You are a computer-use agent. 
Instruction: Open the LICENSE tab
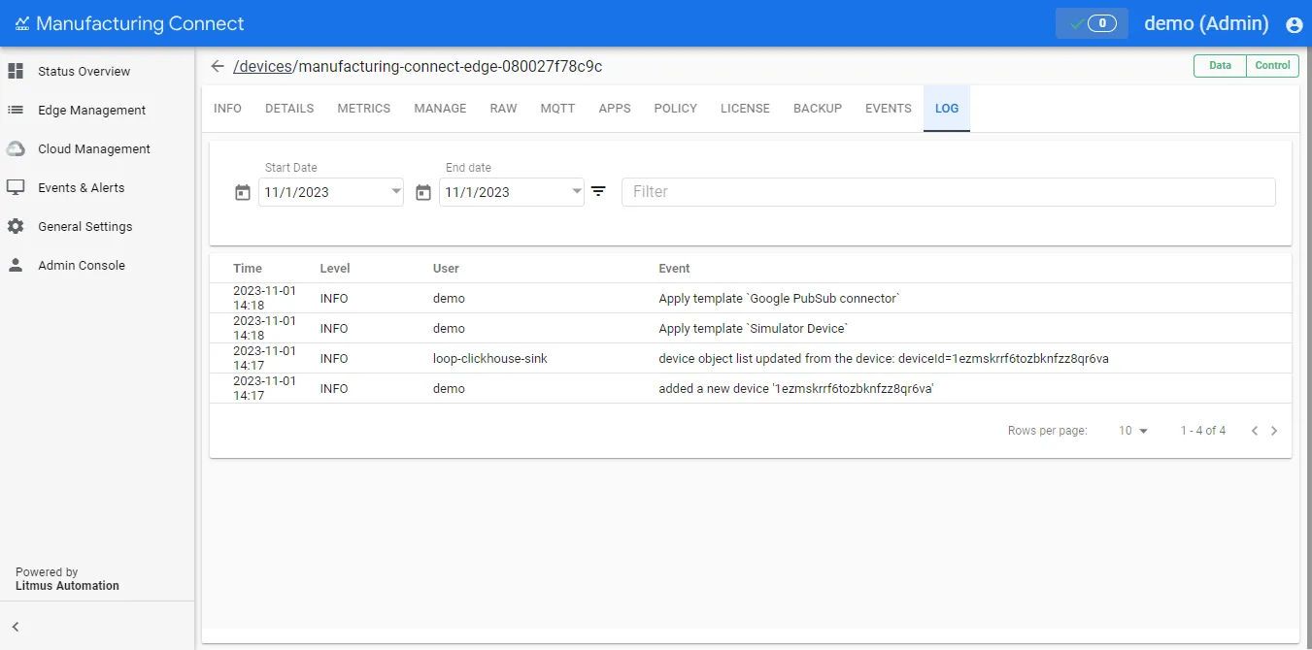click(745, 109)
